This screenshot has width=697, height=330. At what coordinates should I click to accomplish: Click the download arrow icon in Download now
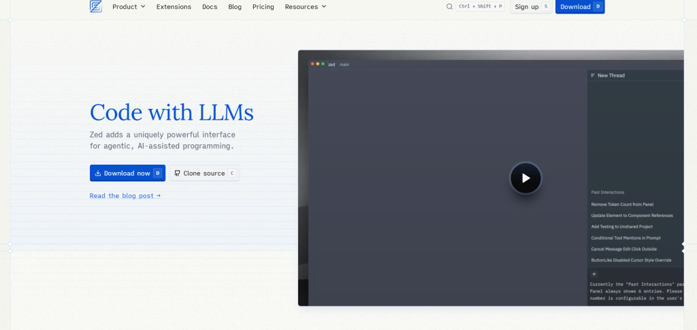tap(98, 174)
